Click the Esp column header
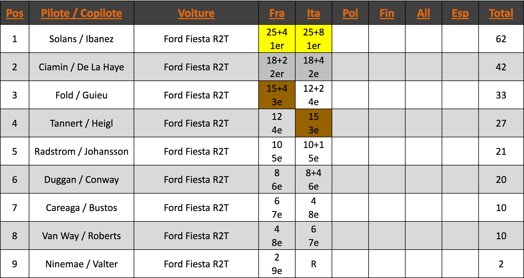The width and height of the screenshot is (524, 278). click(460, 13)
